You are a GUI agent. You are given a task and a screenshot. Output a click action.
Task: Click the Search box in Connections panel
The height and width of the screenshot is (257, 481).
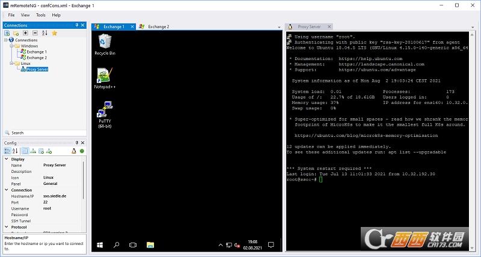pos(44,133)
